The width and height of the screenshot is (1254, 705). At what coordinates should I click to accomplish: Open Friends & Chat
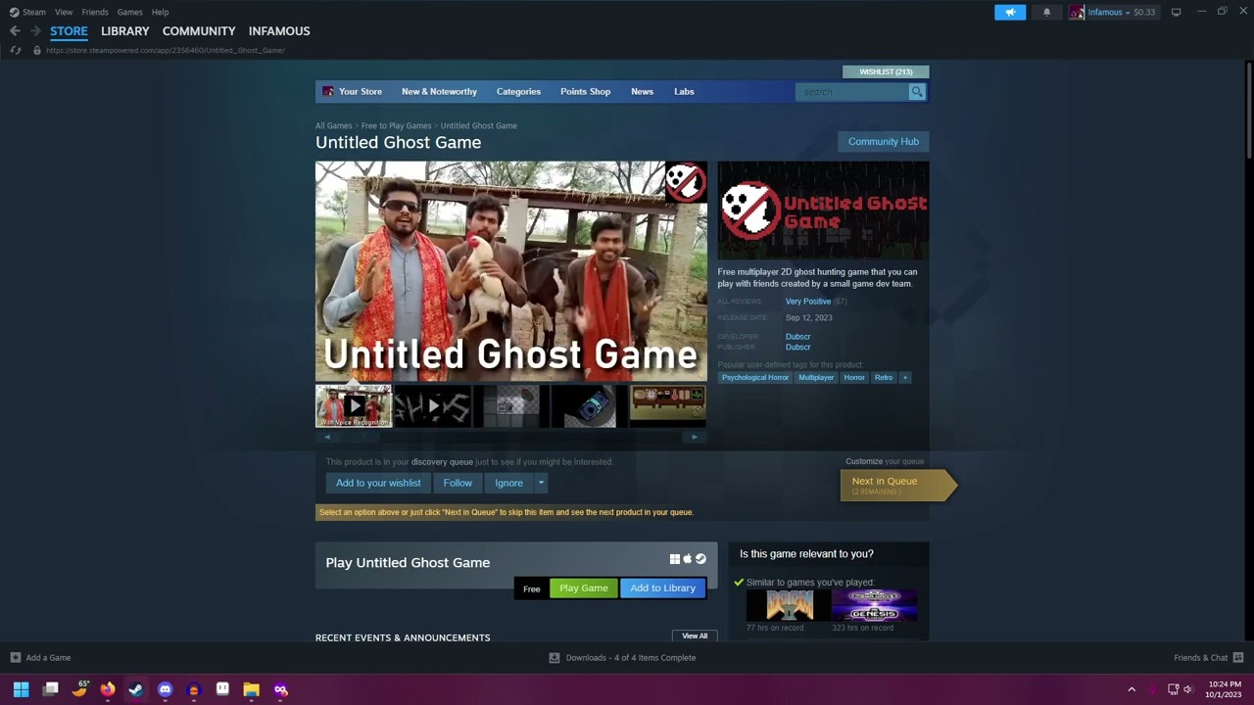point(1208,658)
